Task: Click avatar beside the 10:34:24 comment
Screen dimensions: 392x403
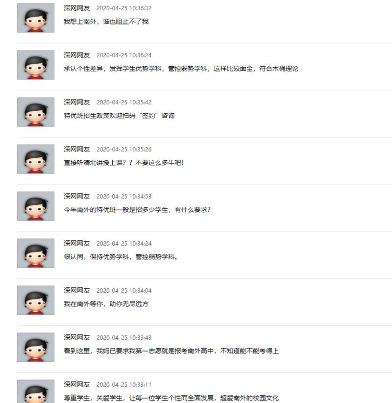Action: click(x=36, y=253)
